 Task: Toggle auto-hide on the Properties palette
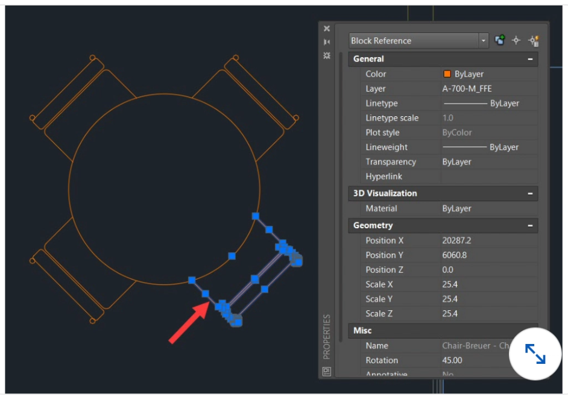coord(327,42)
